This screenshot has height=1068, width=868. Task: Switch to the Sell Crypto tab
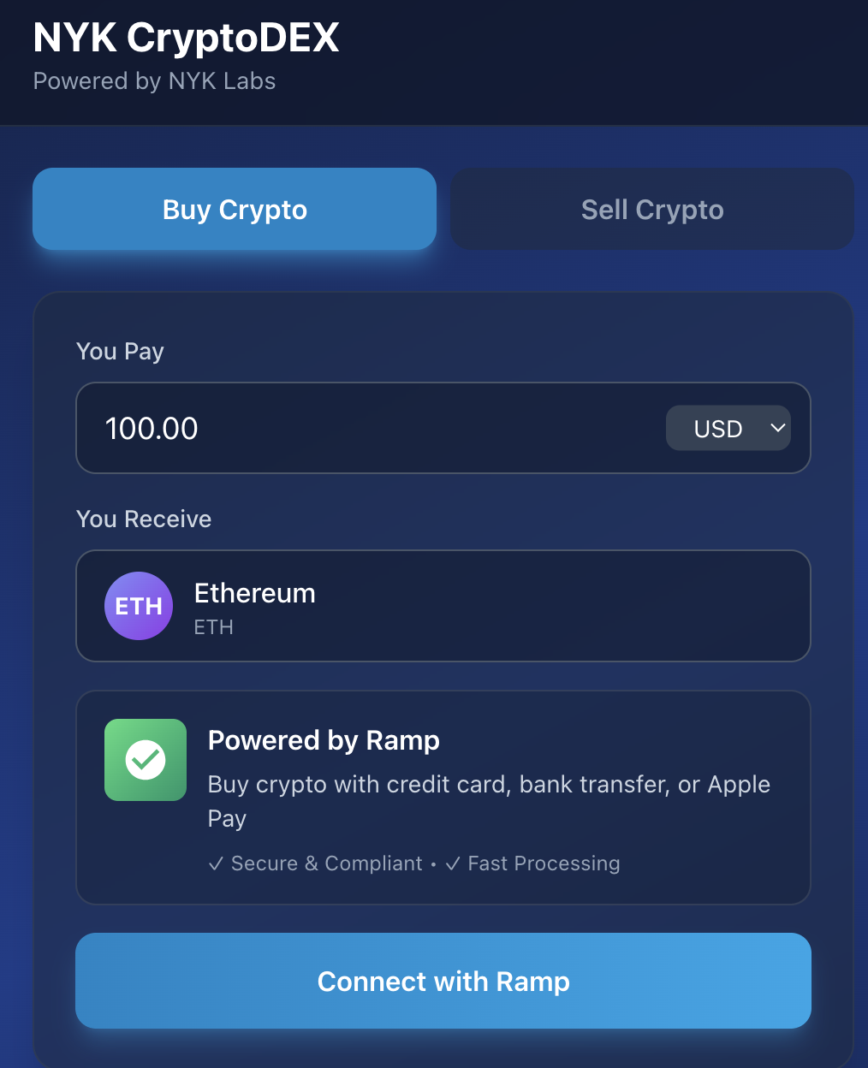pyautogui.click(x=652, y=210)
